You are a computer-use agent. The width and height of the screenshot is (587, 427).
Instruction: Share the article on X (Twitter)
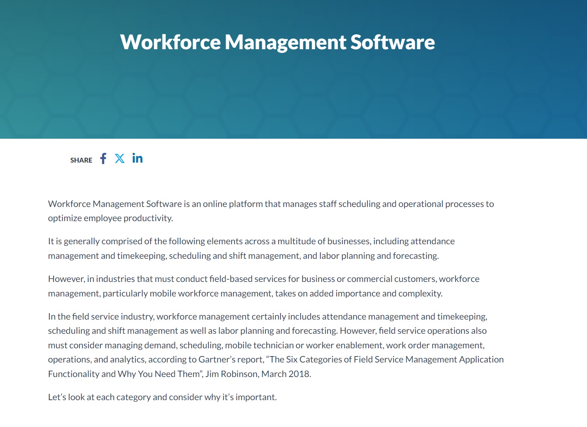pyautogui.click(x=119, y=159)
